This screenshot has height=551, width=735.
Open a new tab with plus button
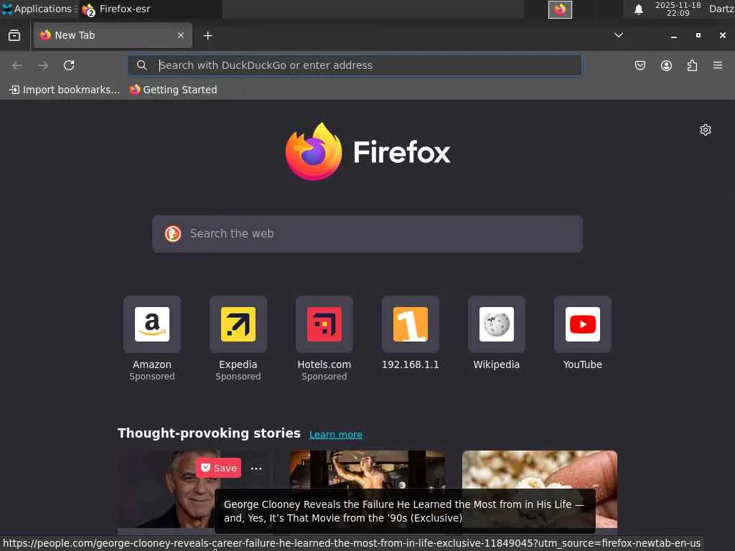(207, 36)
